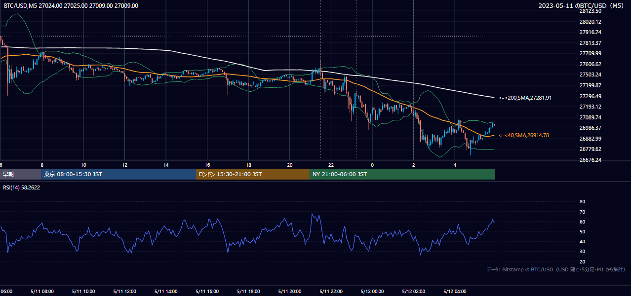Click the '2023-05-11 のBTC/USD (M5)' title
The image size is (631, 296).
click(x=582, y=6)
